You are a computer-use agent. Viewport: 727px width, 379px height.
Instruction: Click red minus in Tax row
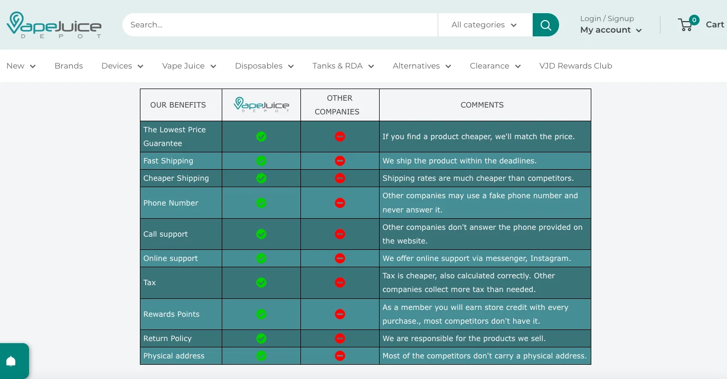(340, 283)
